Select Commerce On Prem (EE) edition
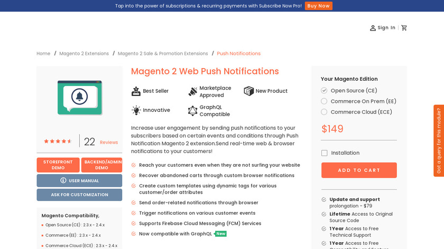The image size is (444, 249). click(x=324, y=101)
